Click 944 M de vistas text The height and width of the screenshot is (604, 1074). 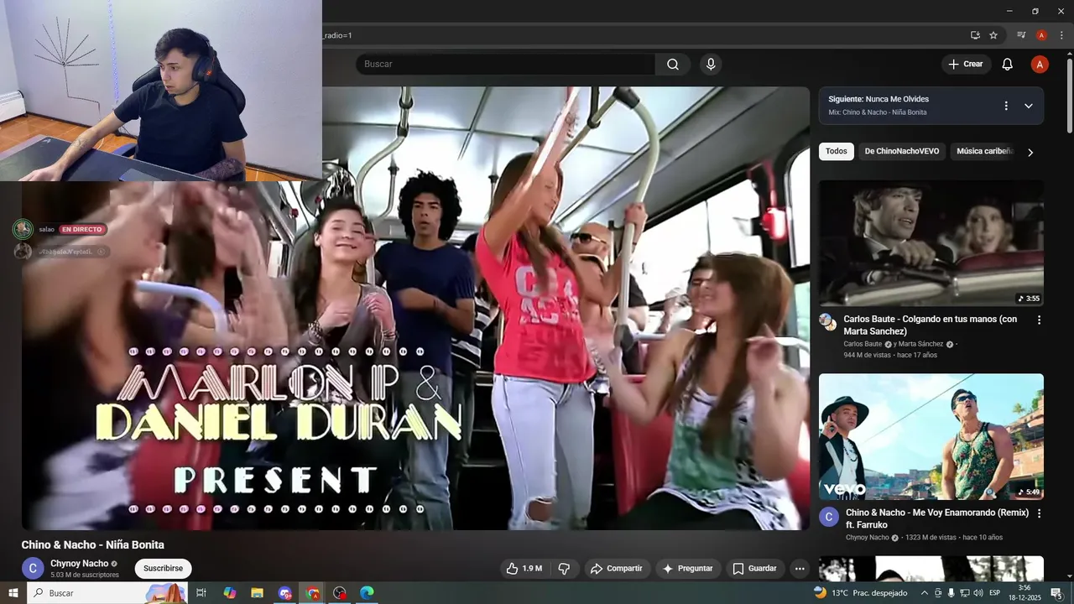tap(868, 355)
